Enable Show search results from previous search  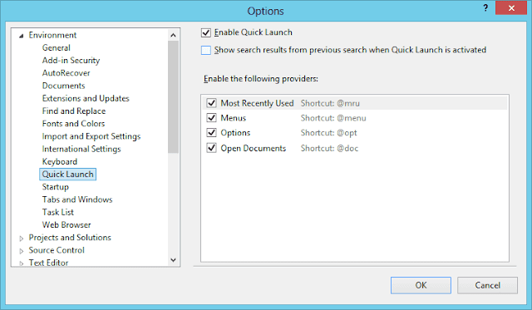(206, 50)
